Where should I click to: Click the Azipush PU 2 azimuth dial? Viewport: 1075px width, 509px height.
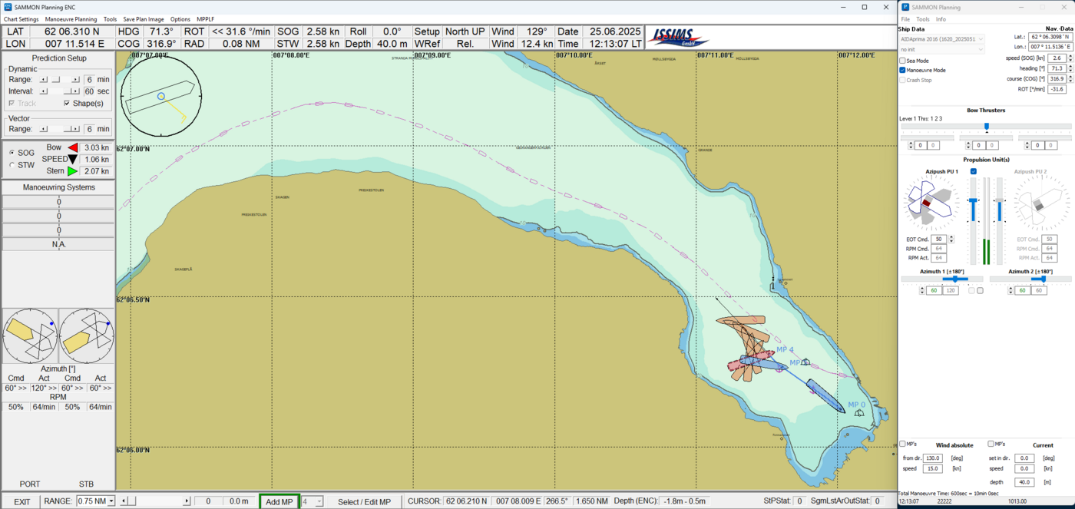coord(1037,204)
